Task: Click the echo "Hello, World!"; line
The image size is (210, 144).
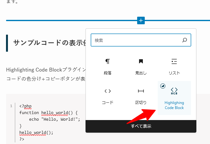Action: click(x=54, y=119)
